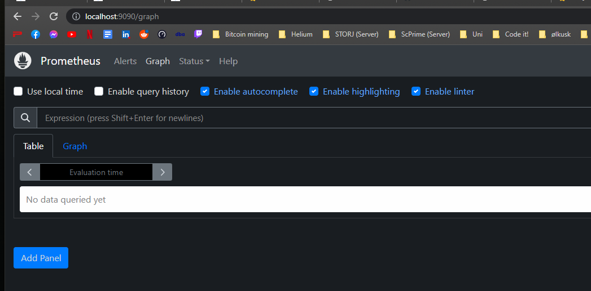Disable the Enable autocomplete checkbox
The image size is (591, 291).
pyautogui.click(x=205, y=91)
